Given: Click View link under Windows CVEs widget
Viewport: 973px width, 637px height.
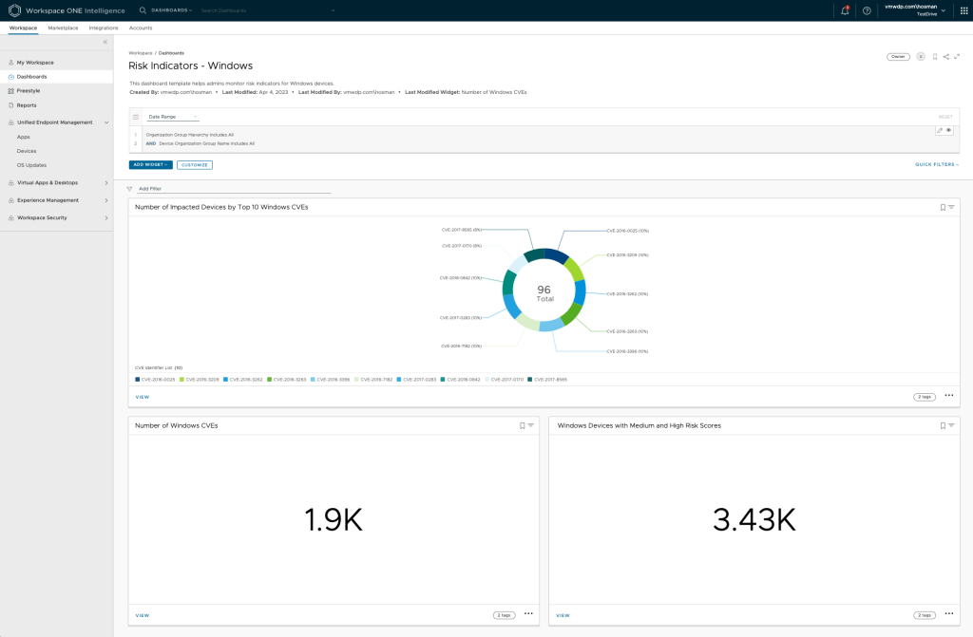Looking at the screenshot, I should pyautogui.click(x=143, y=615).
